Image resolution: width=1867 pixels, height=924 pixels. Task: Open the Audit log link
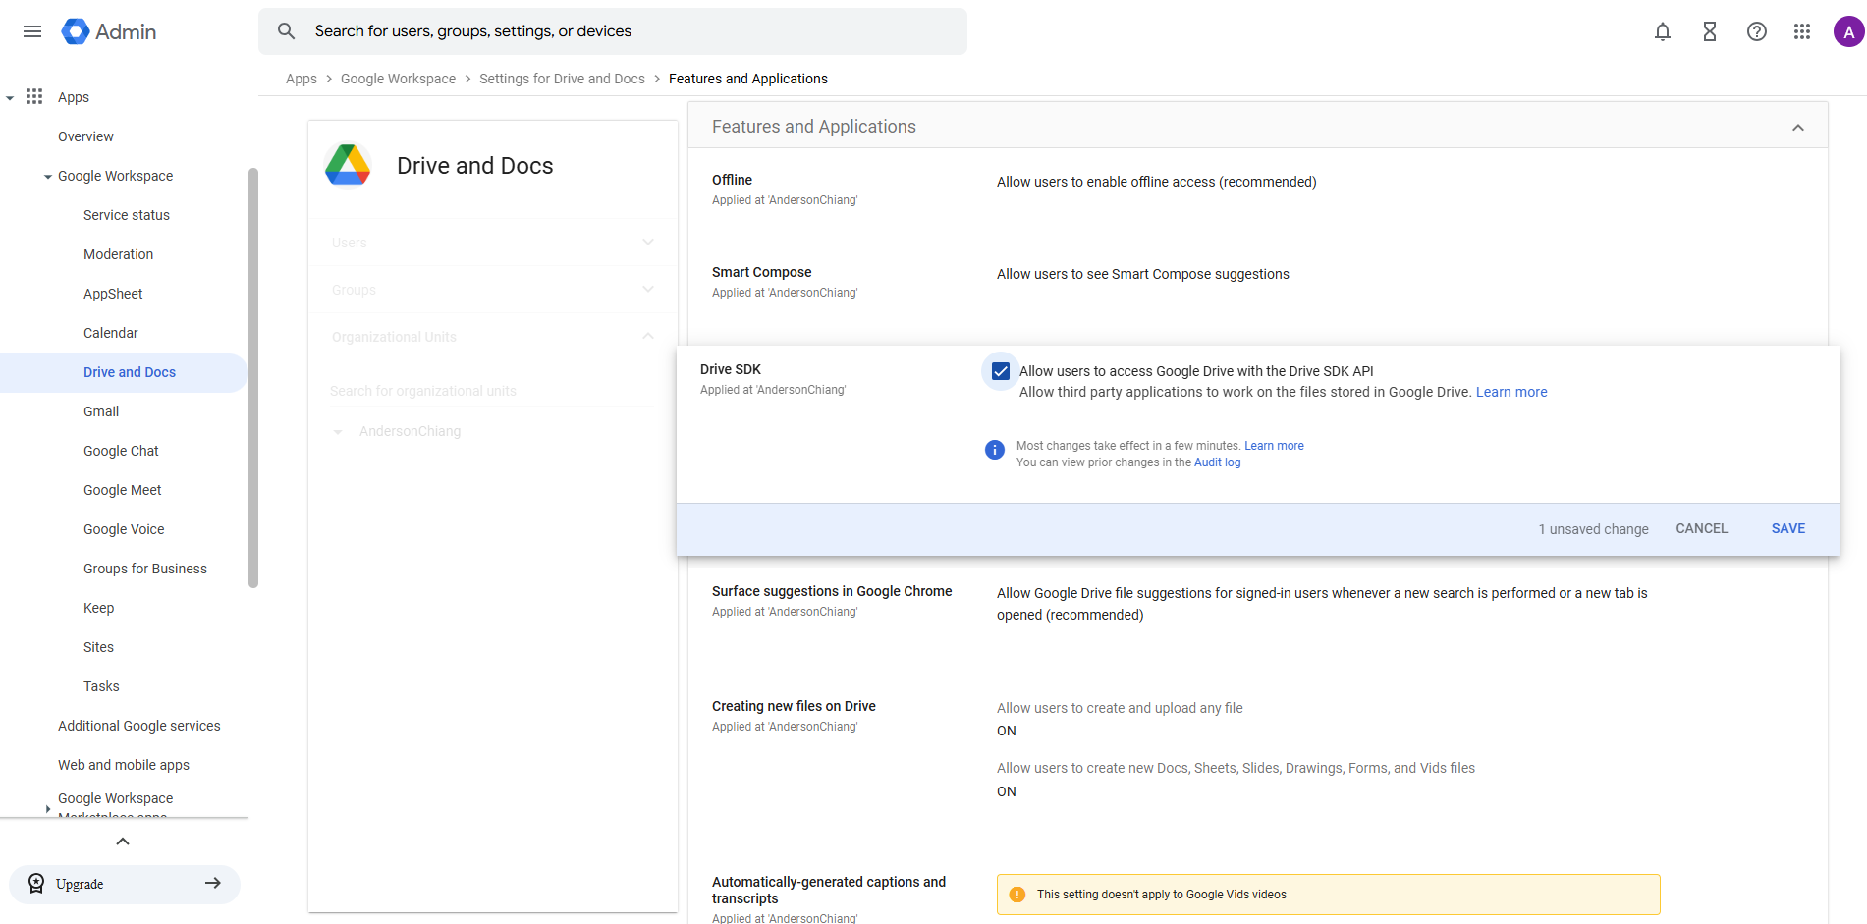[x=1217, y=462]
